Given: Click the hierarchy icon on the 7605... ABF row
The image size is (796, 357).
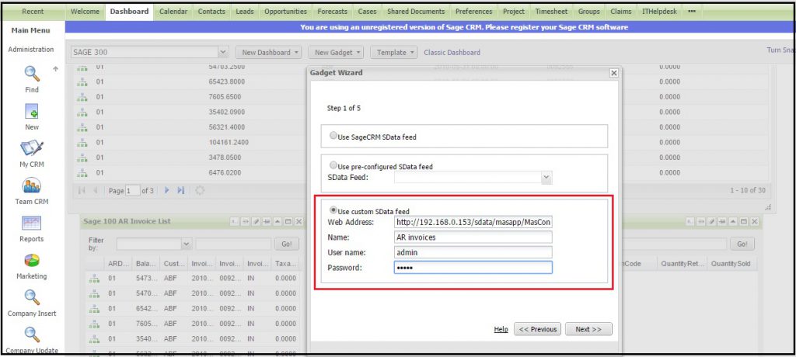Looking at the screenshot, I should pyautogui.click(x=94, y=324).
